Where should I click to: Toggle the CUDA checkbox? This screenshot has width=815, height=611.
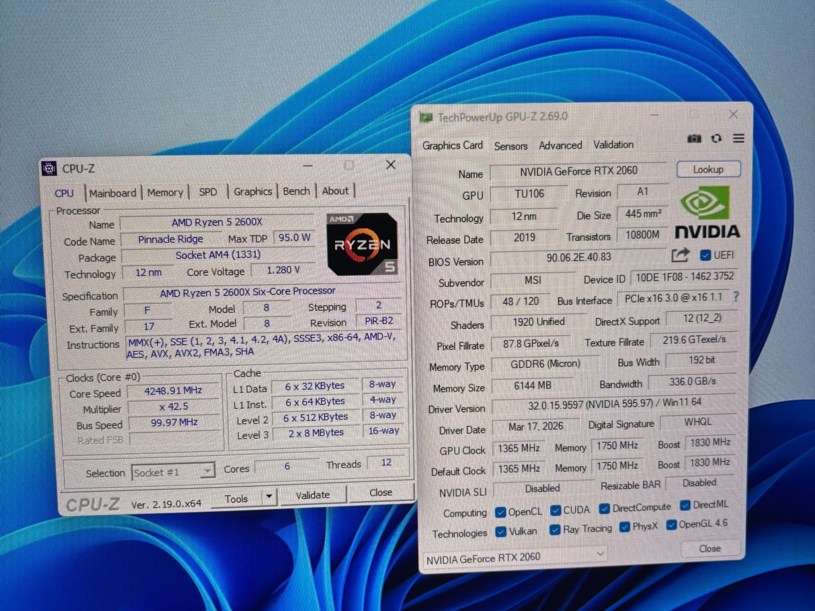(x=556, y=510)
